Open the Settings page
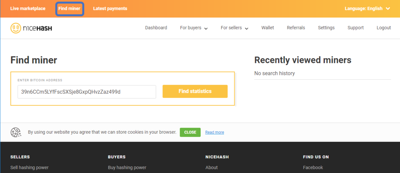 (x=326, y=28)
